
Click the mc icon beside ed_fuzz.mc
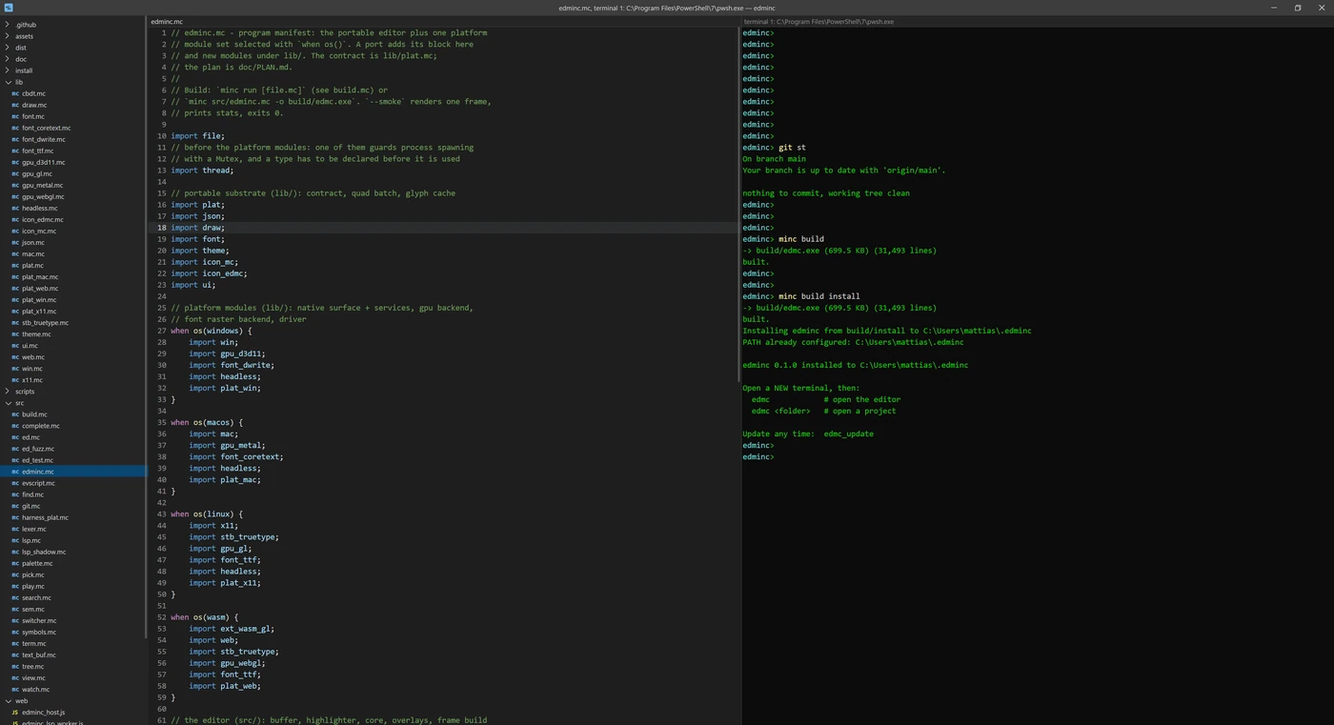15,449
